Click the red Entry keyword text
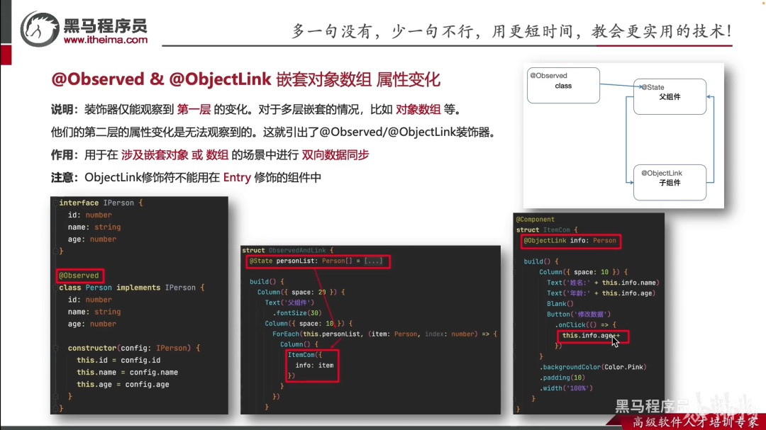Screen dimensions: 766x430 [x=237, y=178]
